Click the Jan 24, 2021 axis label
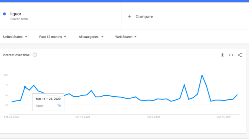The height and width of the screenshot is (139, 249). tap(224, 117)
